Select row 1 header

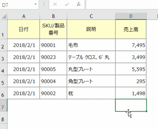(4, 29)
